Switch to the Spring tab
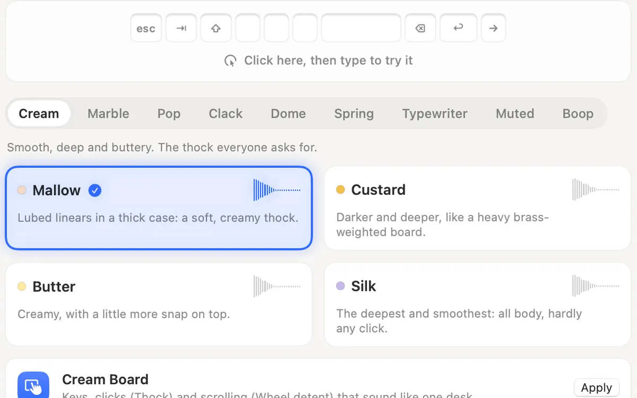Image resolution: width=637 pixels, height=398 pixels. coord(354,114)
